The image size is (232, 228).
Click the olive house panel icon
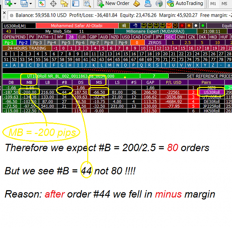click(x=124, y=26)
